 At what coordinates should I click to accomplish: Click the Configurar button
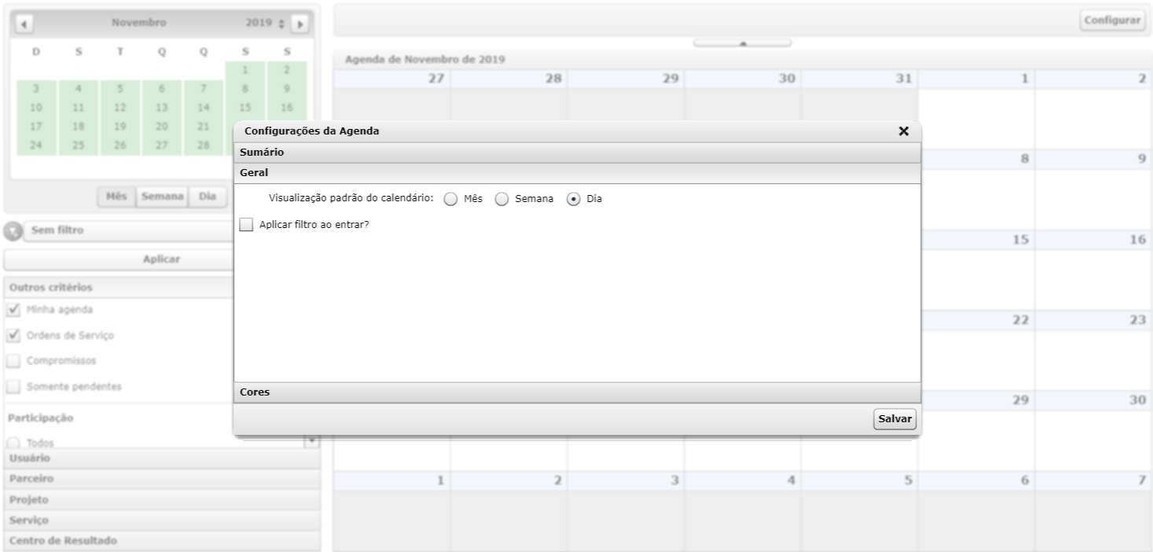pos(1112,21)
